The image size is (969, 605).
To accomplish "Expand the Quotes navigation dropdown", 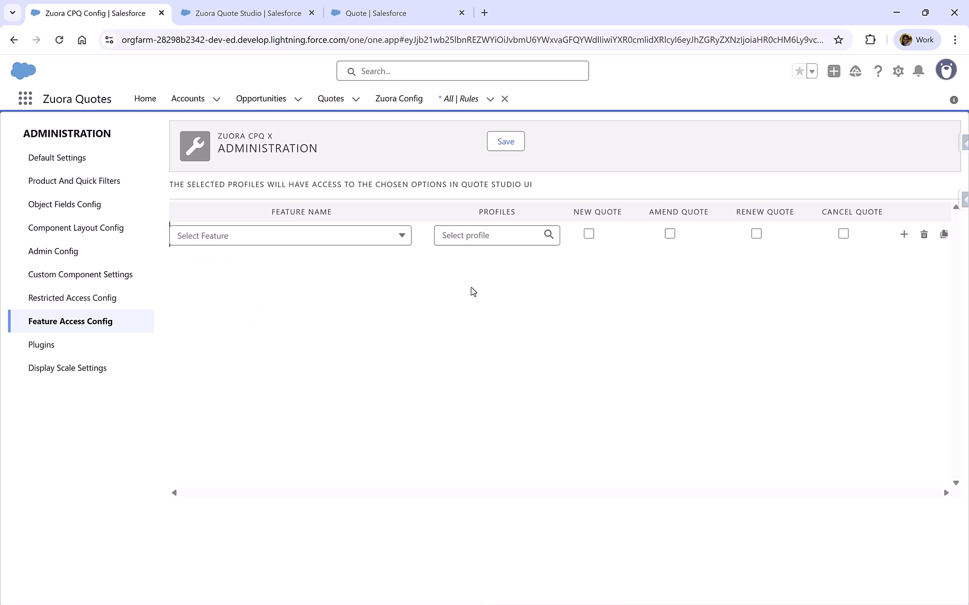I will click(356, 99).
